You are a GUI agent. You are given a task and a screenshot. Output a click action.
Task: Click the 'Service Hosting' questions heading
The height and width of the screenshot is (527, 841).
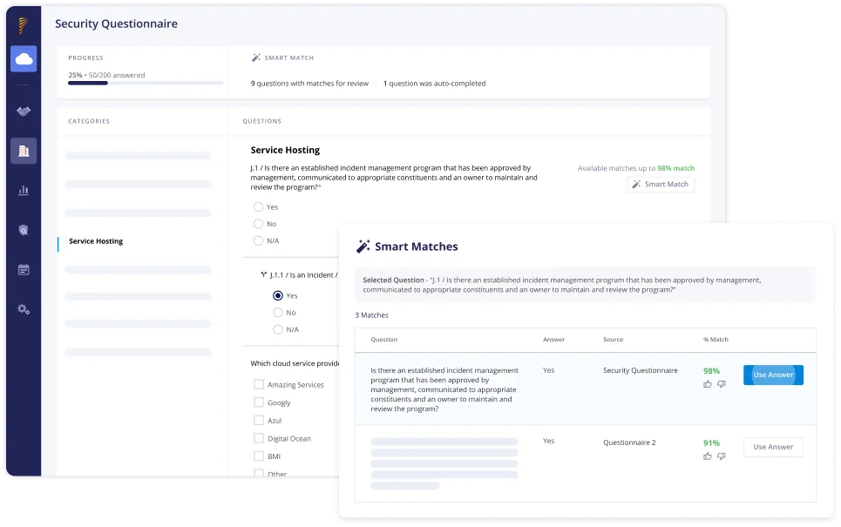pyautogui.click(x=285, y=150)
